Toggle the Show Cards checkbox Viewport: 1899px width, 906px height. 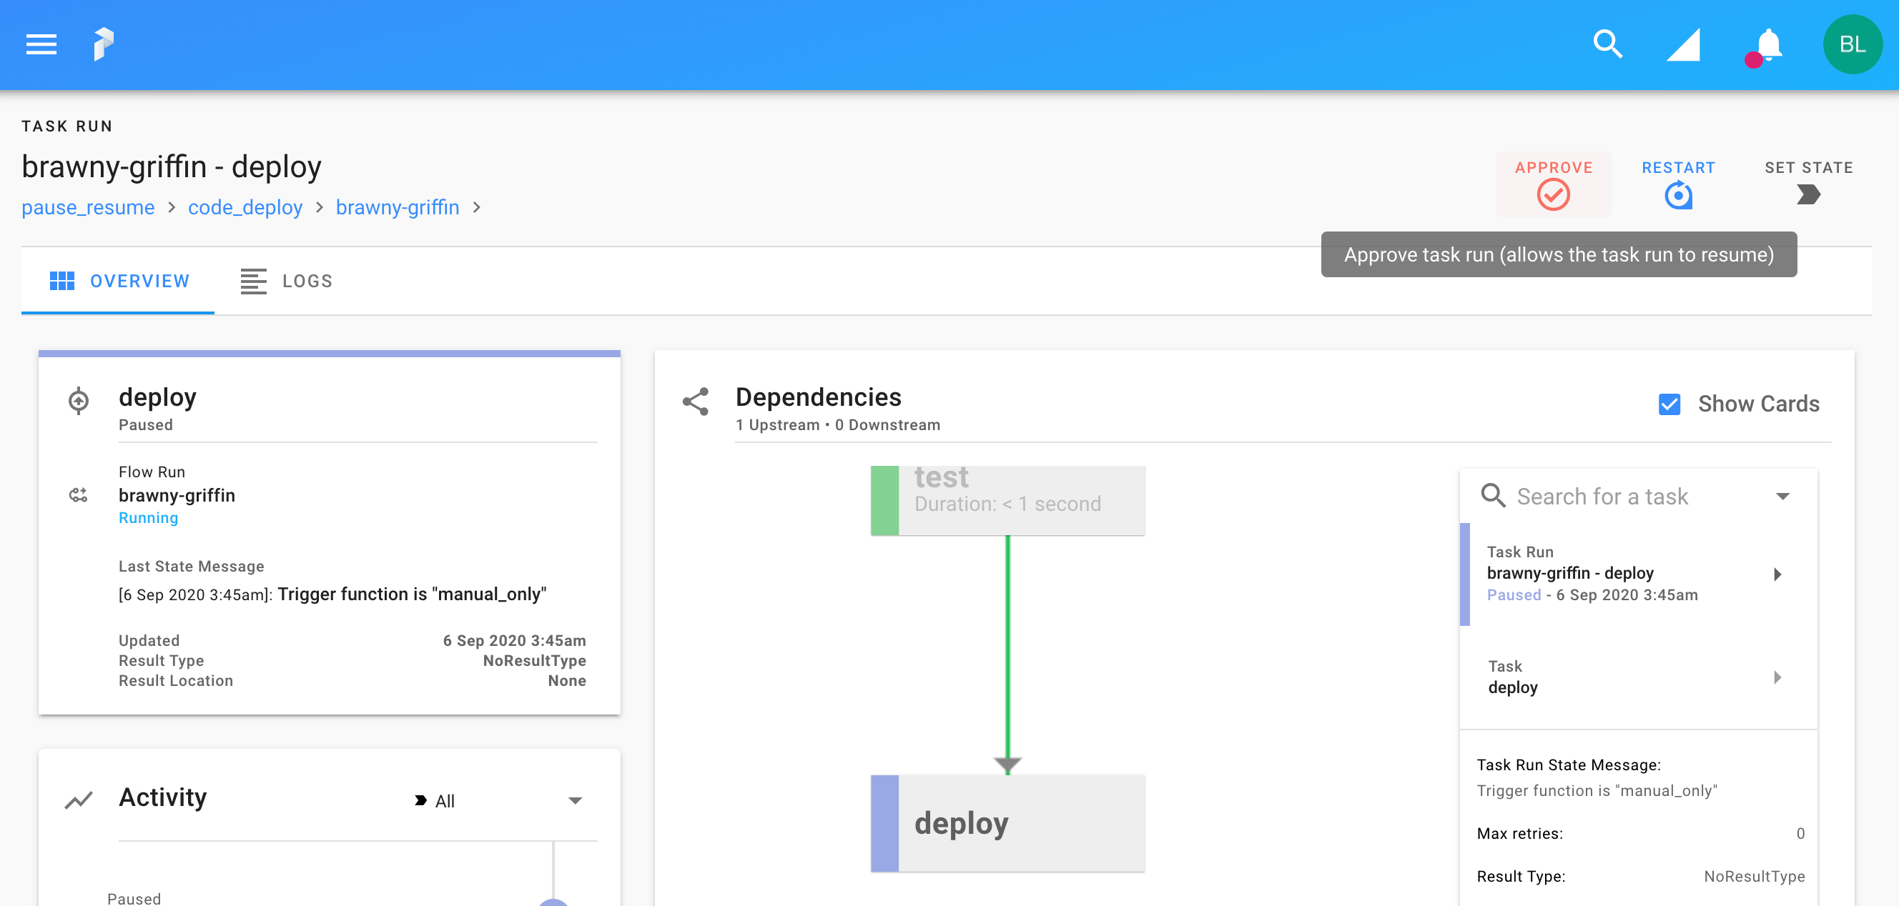(x=1670, y=404)
